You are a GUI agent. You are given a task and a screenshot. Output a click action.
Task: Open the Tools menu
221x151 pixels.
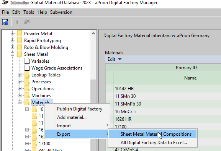[29, 12]
